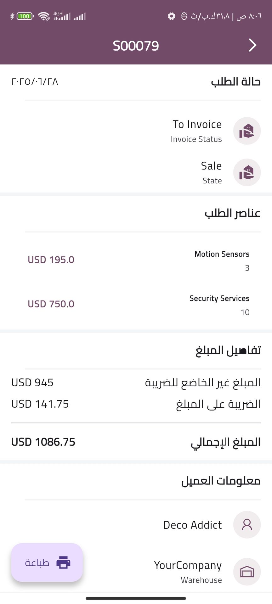Tap the warehouse icon next to YourCompany

[247, 572]
